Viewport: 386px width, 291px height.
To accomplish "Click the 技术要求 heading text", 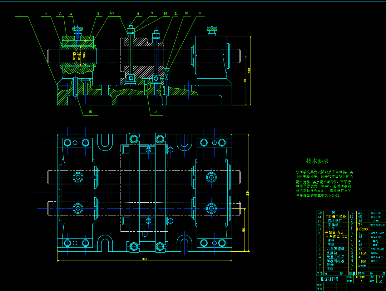I will (317, 161).
